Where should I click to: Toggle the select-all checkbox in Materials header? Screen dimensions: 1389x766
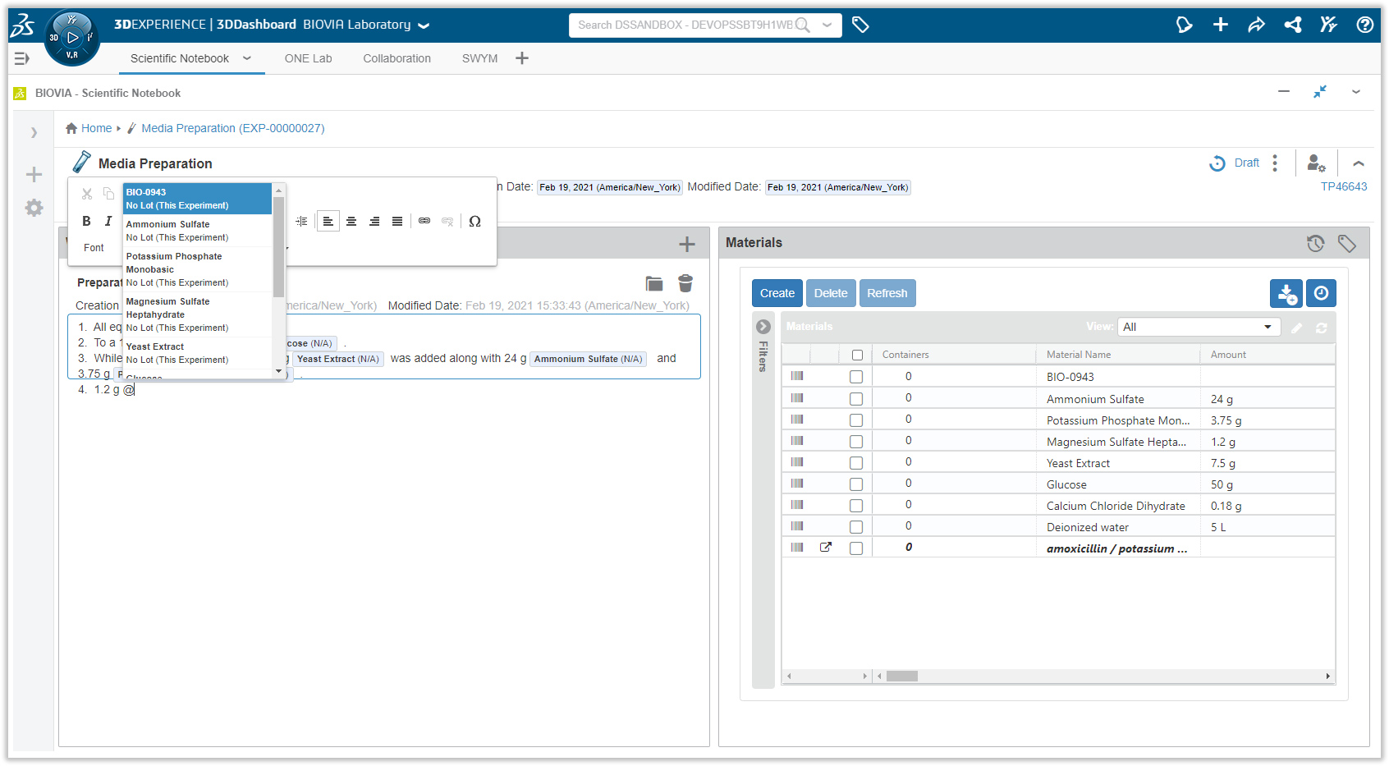857,355
